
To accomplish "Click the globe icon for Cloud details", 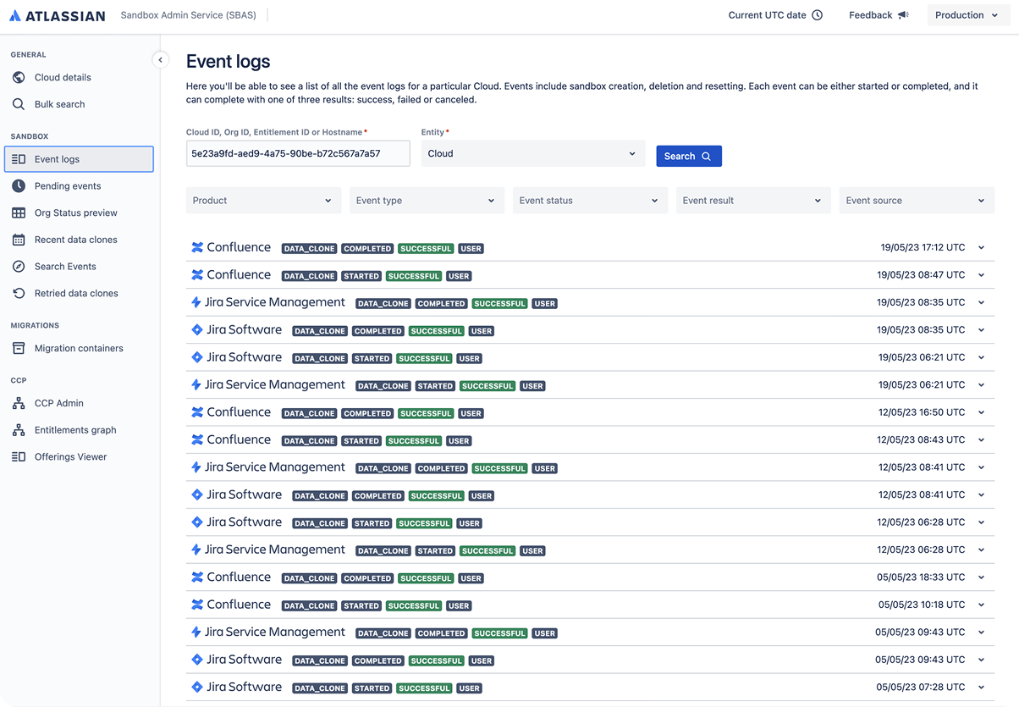I will tap(19, 77).
